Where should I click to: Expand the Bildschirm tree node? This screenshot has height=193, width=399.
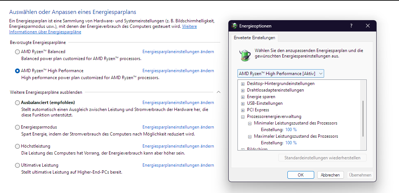point(243,149)
